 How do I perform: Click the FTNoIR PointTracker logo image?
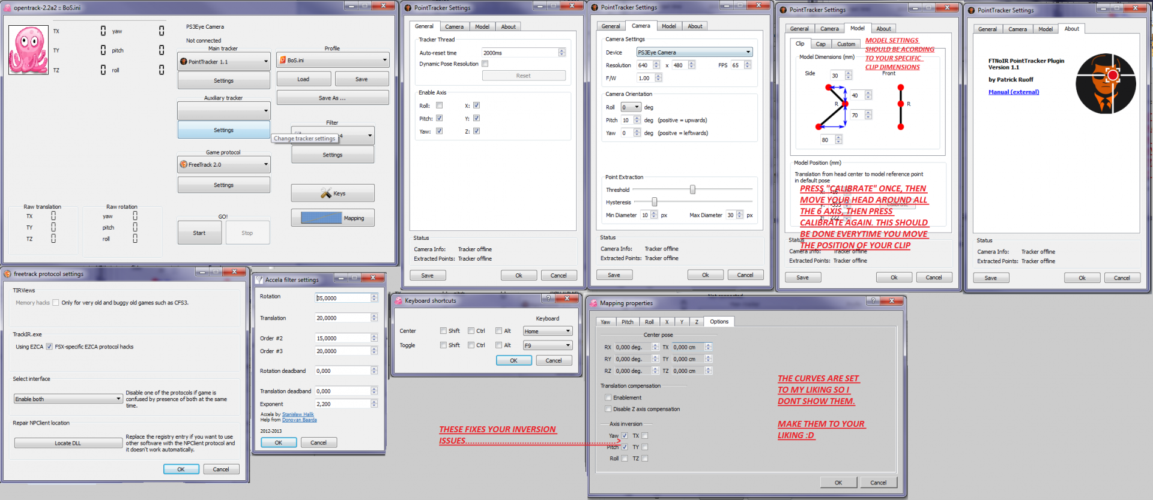1106,84
